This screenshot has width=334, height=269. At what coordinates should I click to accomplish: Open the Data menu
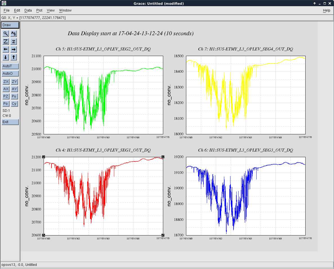point(28,10)
